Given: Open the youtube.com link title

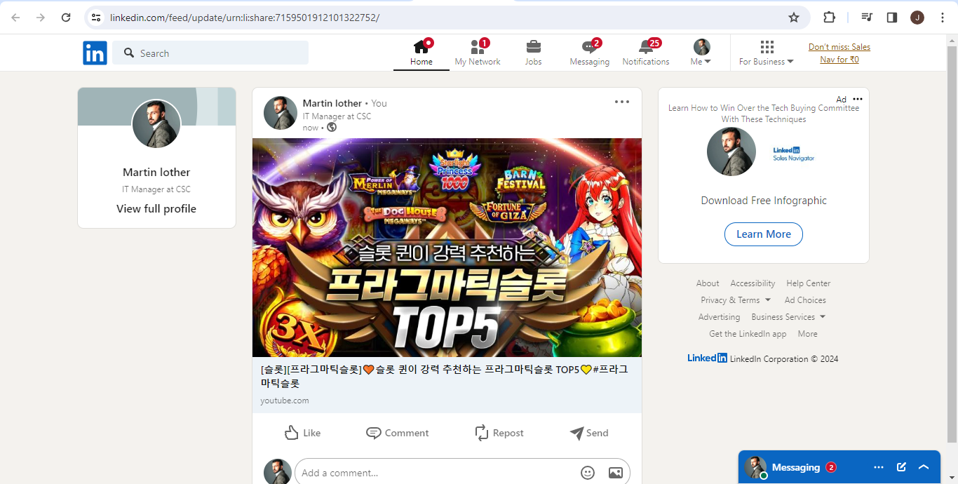Looking at the screenshot, I should point(445,376).
